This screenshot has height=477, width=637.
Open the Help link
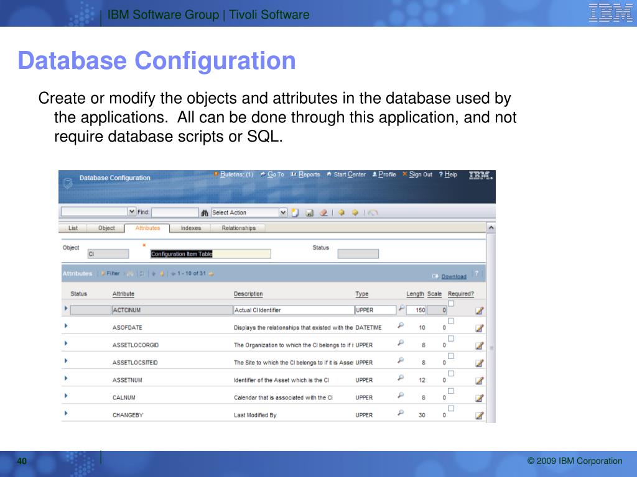pos(448,175)
